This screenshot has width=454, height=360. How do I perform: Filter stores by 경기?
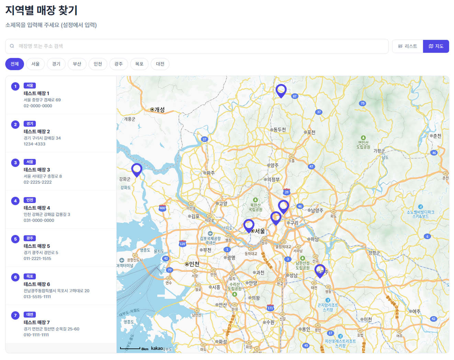[56, 64]
